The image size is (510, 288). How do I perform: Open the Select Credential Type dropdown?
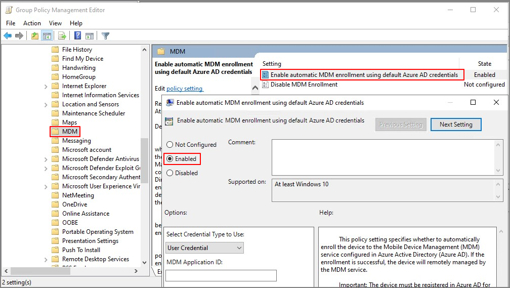[204, 248]
